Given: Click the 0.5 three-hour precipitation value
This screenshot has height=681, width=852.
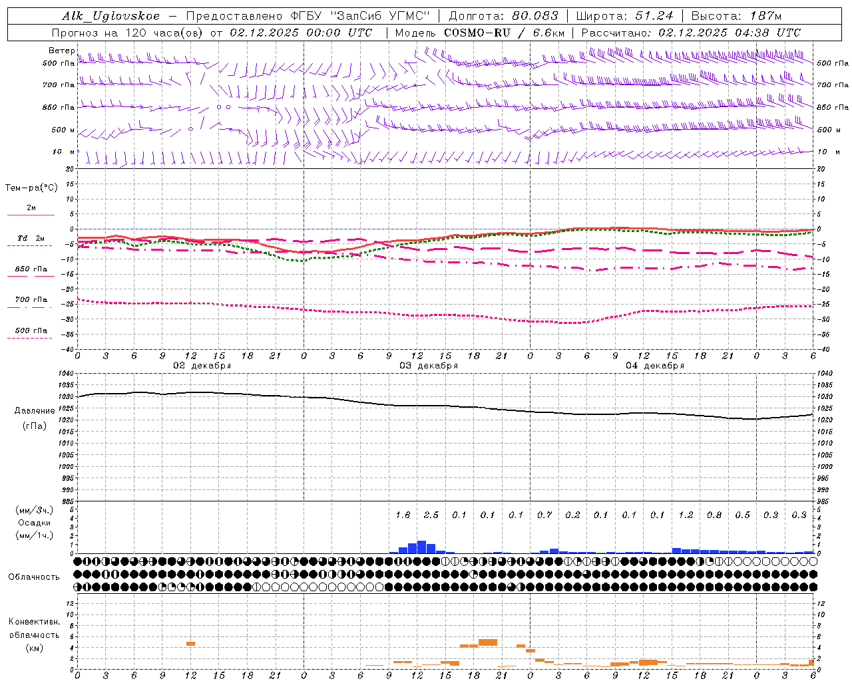Looking at the screenshot, I should 742,515.
